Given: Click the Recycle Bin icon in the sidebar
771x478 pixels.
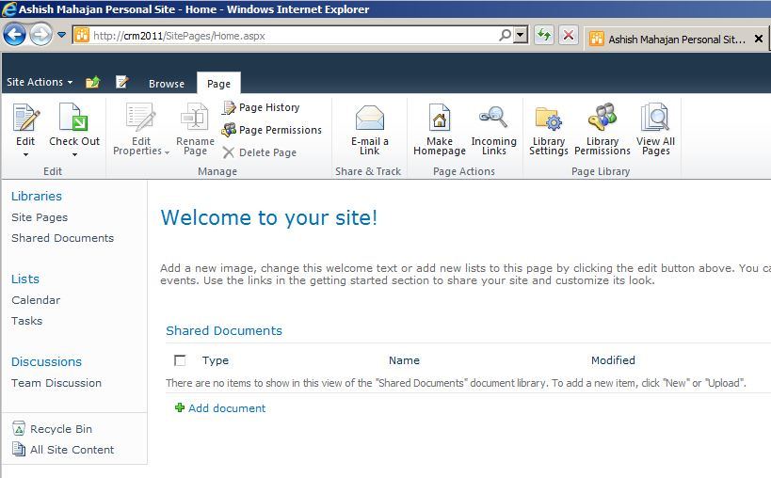Looking at the screenshot, I should pyautogui.click(x=19, y=428).
